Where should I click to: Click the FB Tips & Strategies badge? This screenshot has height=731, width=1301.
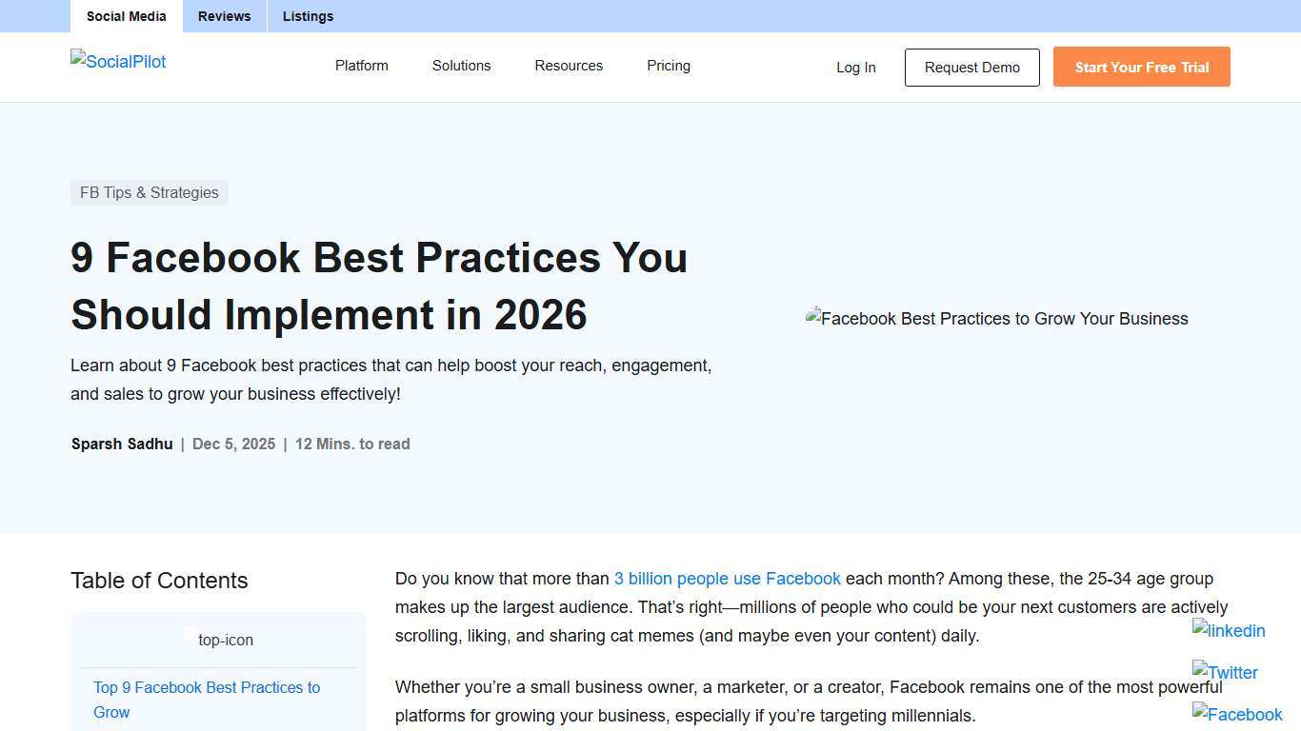149,192
